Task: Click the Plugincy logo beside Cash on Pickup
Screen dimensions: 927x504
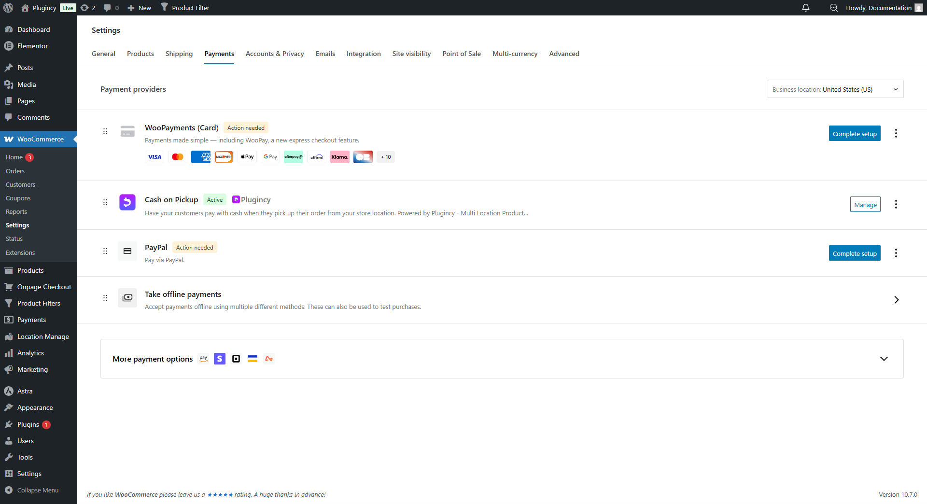Action: tap(251, 199)
